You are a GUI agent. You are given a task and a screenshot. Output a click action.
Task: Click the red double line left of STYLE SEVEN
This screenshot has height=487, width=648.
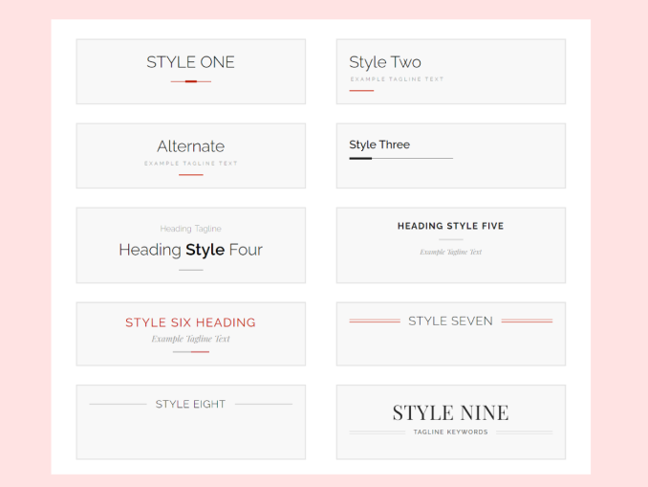[x=375, y=321]
